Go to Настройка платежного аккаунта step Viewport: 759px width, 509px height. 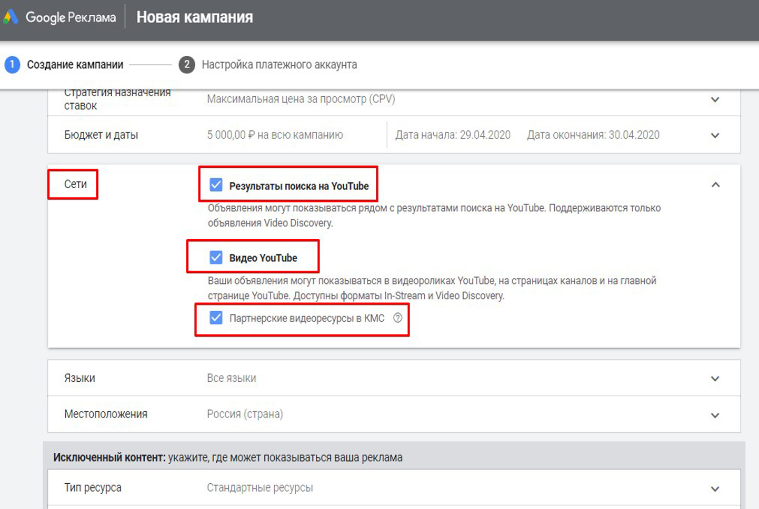(x=279, y=65)
